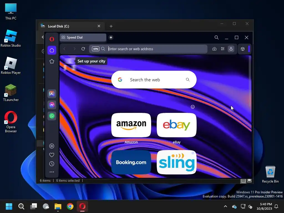This screenshot has height=213, width=284.
Task: Select the Speed Dial tab
Action: 83,37
